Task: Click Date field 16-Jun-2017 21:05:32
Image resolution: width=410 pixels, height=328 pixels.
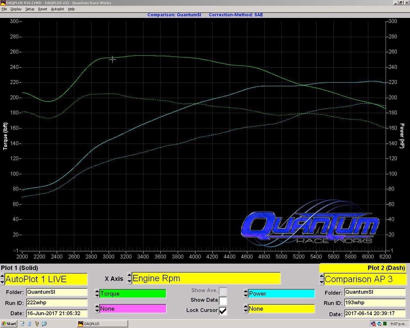Action: (57, 313)
